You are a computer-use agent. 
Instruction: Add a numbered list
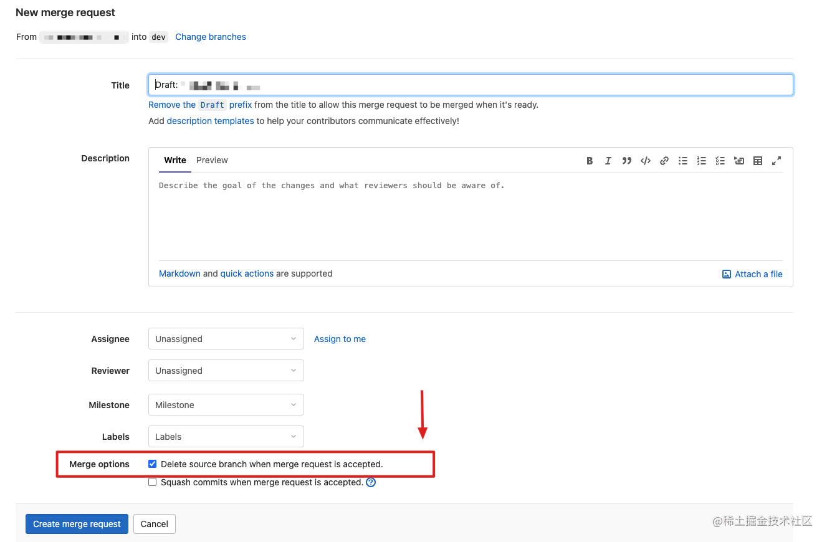click(702, 161)
